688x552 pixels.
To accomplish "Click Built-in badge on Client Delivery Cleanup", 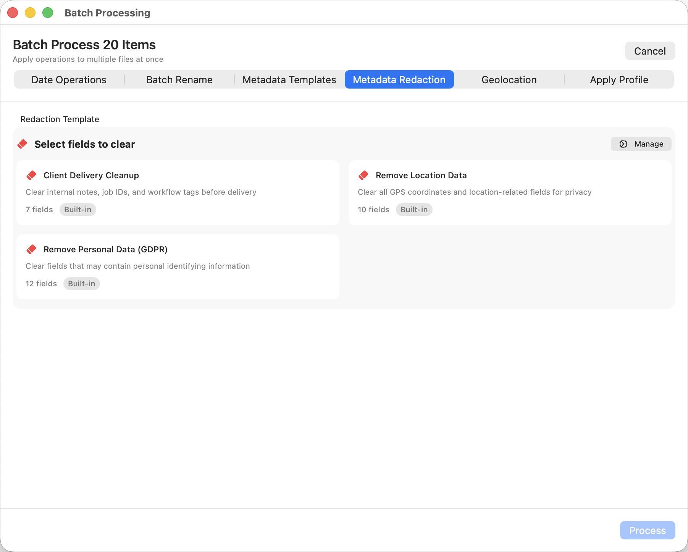I will (78, 210).
